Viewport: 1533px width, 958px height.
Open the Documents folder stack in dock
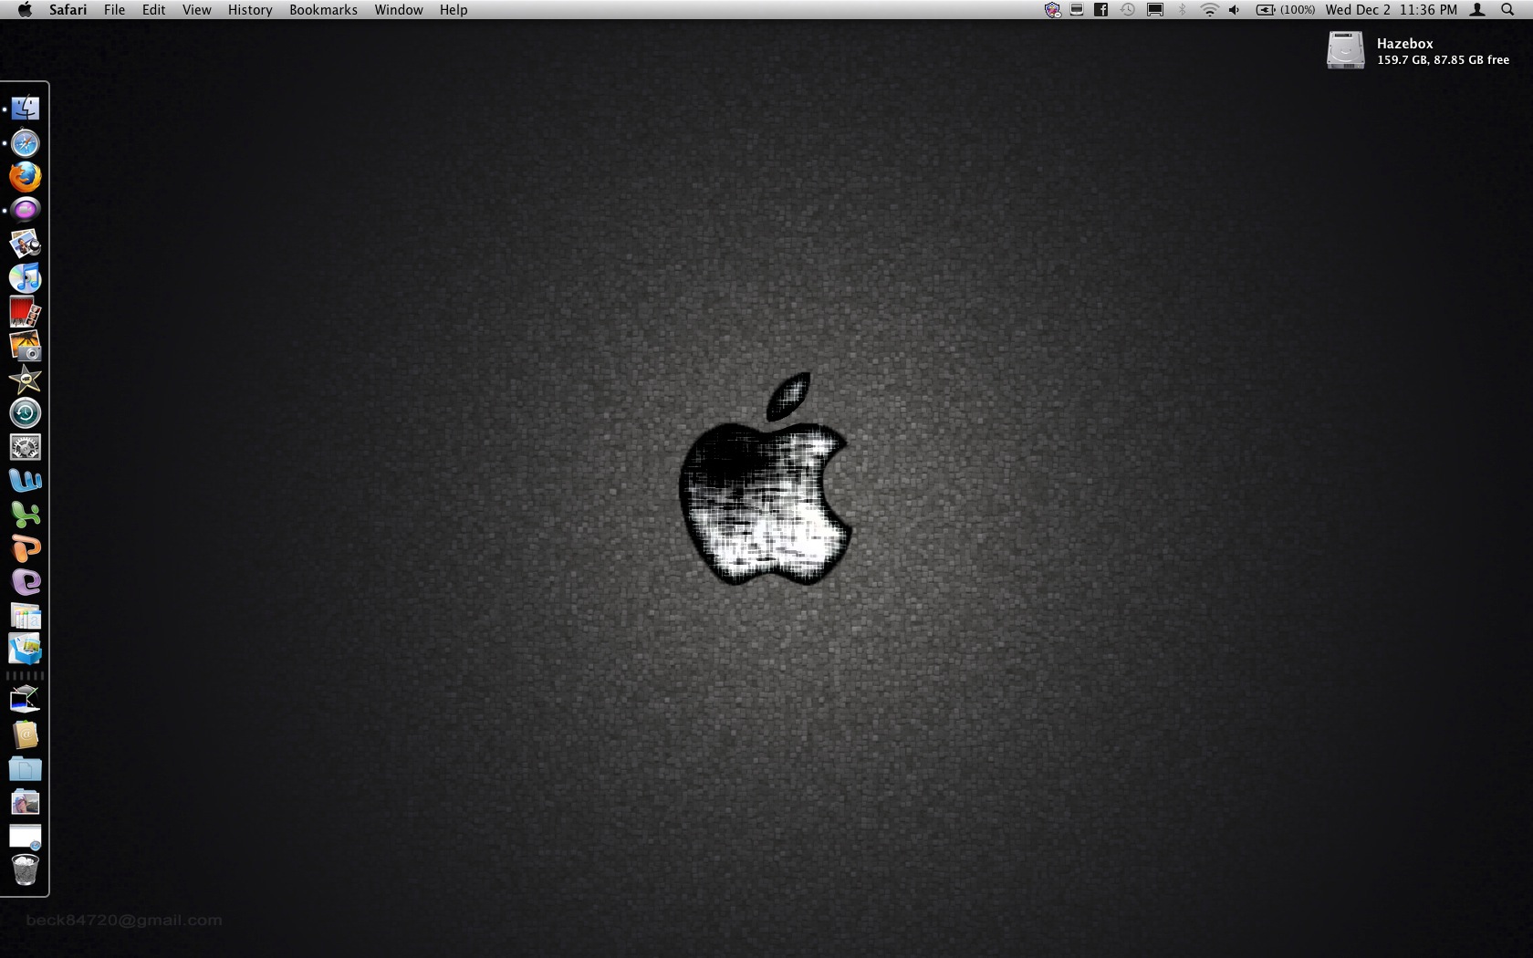coord(26,769)
